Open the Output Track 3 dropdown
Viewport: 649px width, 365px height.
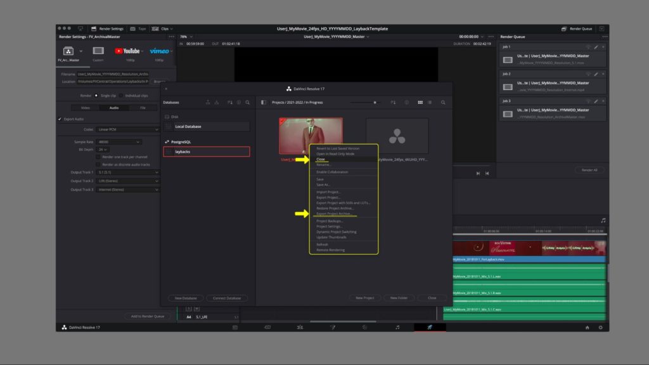click(x=128, y=189)
